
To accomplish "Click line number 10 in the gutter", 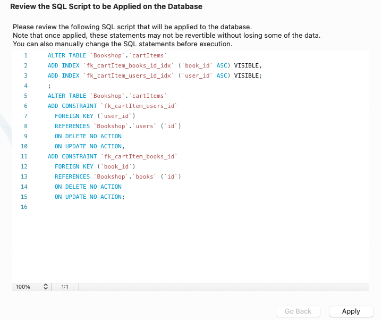I will click(x=24, y=146).
